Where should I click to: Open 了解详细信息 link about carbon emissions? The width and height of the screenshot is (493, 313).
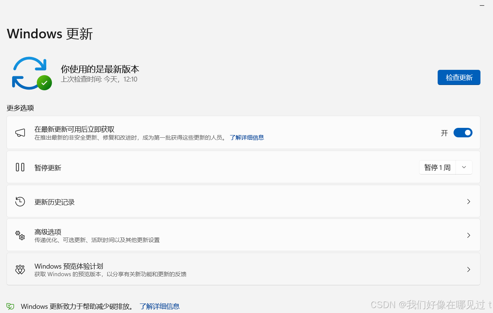pos(160,306)
